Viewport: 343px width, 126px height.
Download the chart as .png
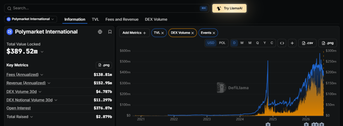pyautogui.click(x=328, y=43)
